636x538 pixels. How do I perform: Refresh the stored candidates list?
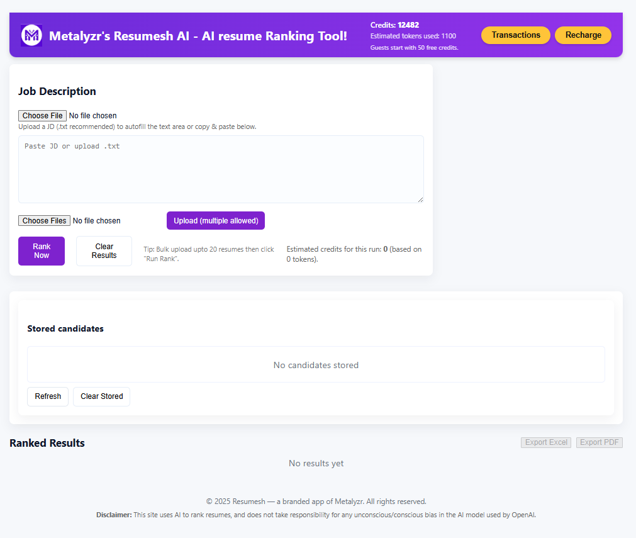click(48, 396)
